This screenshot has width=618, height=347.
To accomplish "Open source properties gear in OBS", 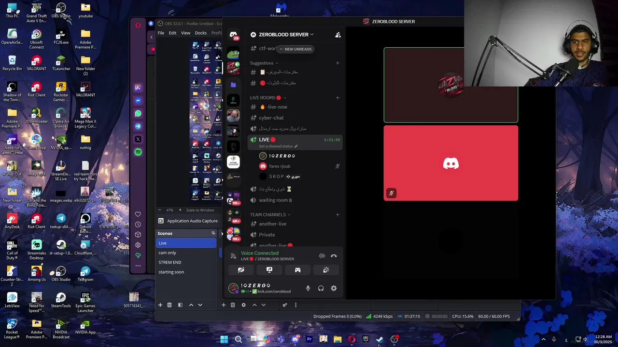I will coord(243,305).
